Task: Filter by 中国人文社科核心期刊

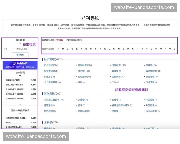Action: tap(14, 85)
